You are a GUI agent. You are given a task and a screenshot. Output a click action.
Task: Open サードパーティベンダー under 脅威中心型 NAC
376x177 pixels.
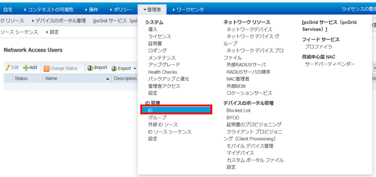coord(330,64)
